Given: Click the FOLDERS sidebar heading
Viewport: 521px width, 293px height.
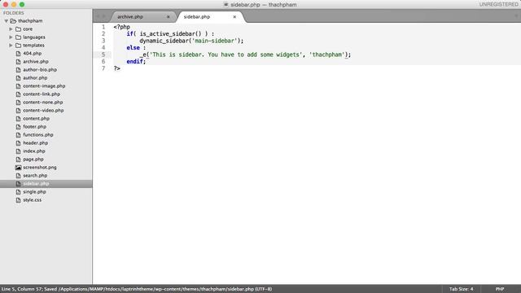Looking at the screenshot, I should (14, 13).
